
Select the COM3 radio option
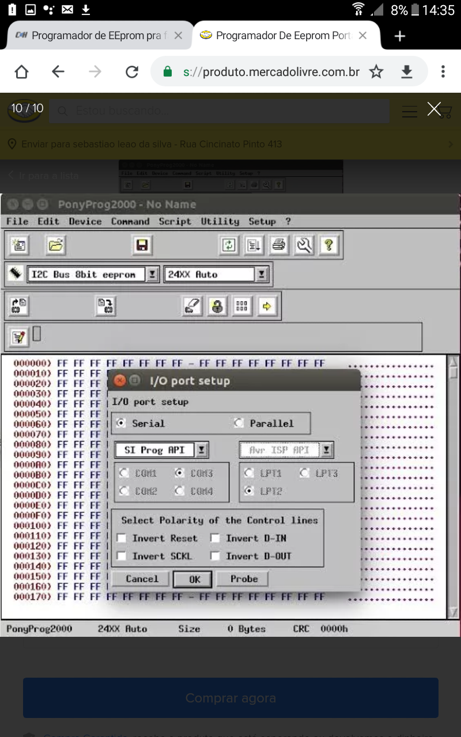[x=179, y=473]
